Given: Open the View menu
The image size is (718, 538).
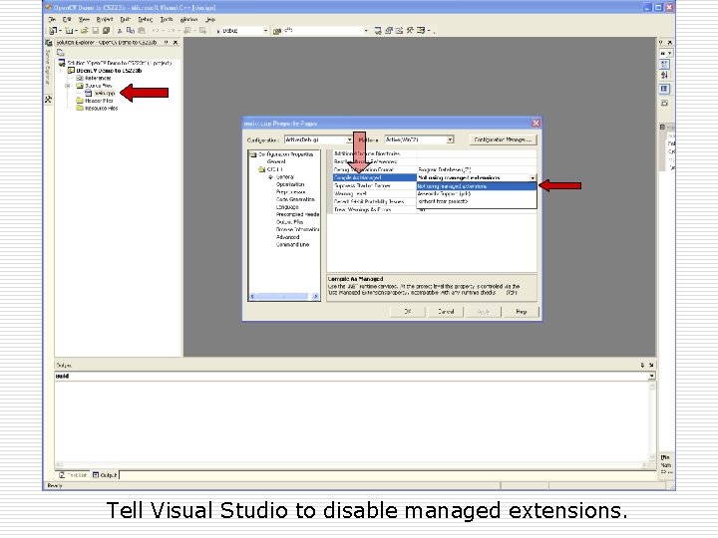Looking at the screenshot, I should 84,19.
